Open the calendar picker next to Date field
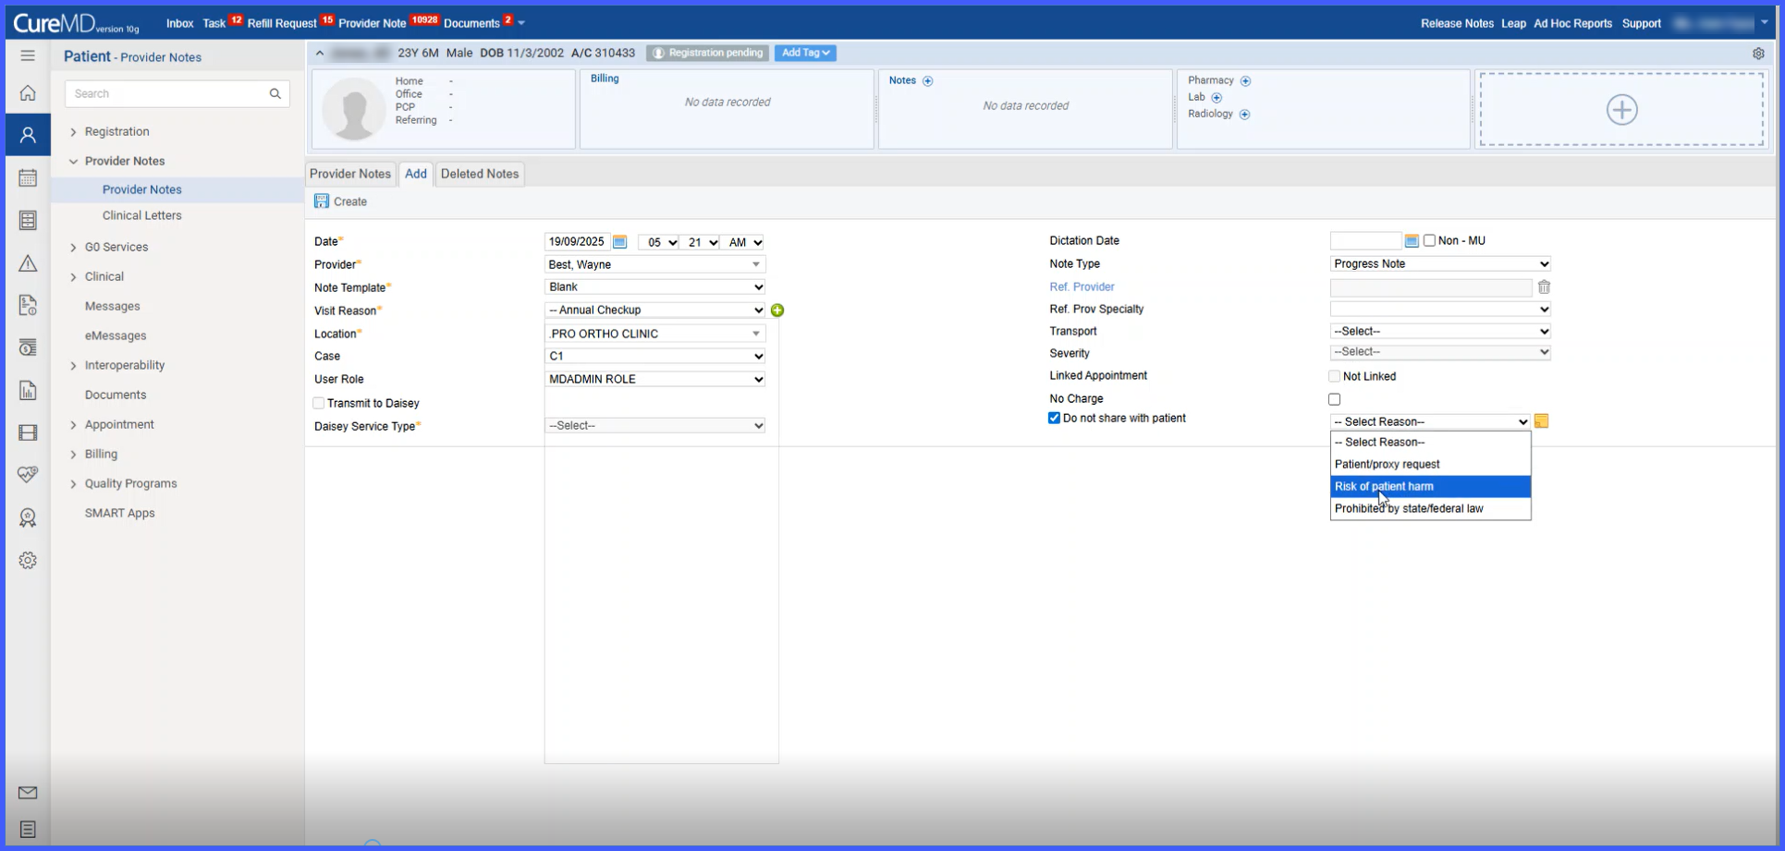 [x=619, y=242]
